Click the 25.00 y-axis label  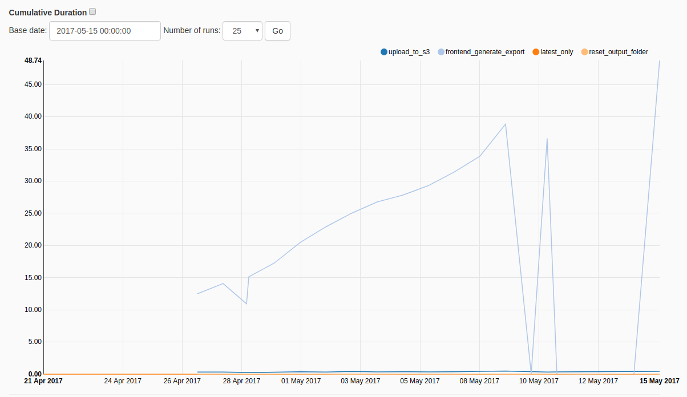pos(33,213)
